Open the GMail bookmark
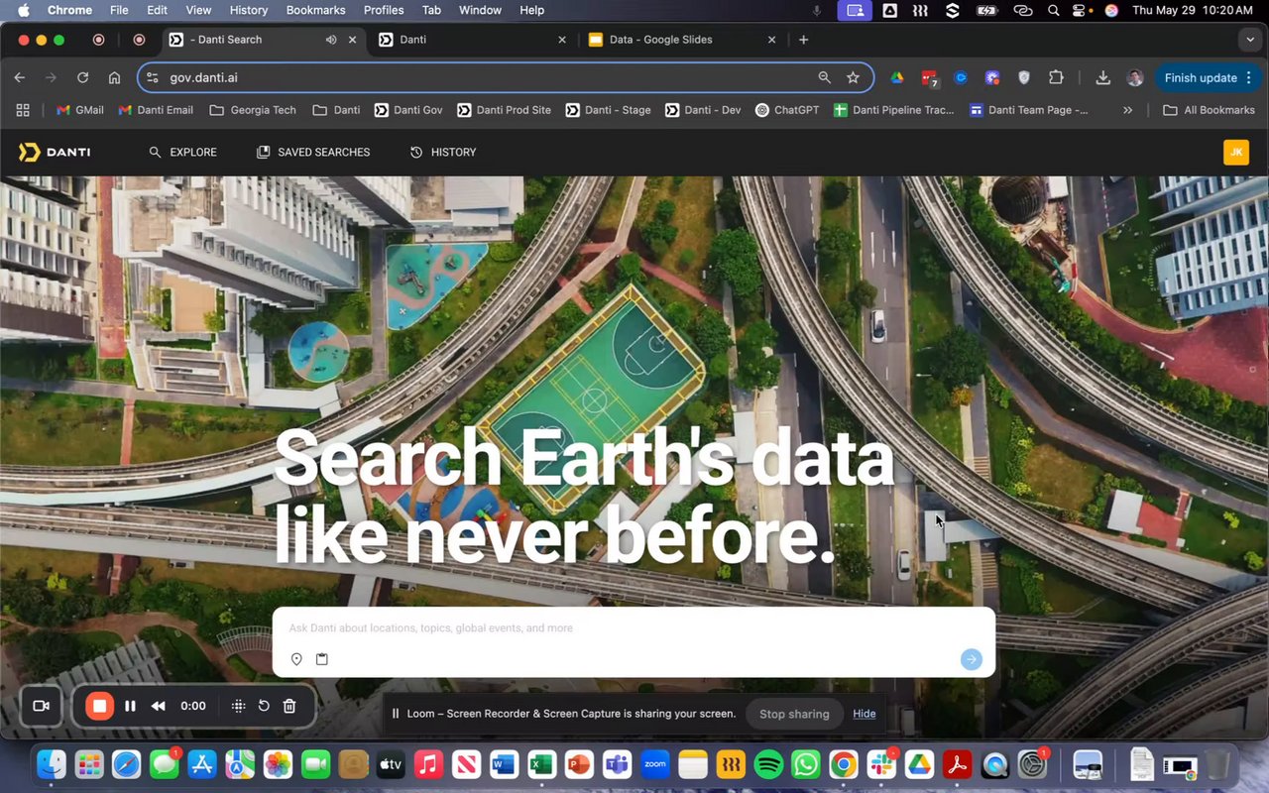Screen dimensions: 1269x793 [x=80, y=110]
